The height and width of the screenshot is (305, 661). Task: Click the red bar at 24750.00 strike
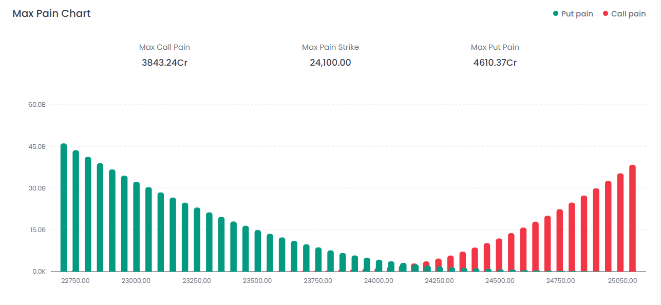coord(560,240)
